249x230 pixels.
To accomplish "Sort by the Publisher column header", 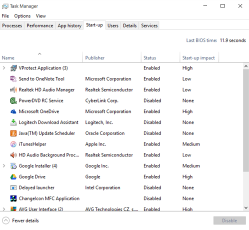I will [112, 57].
